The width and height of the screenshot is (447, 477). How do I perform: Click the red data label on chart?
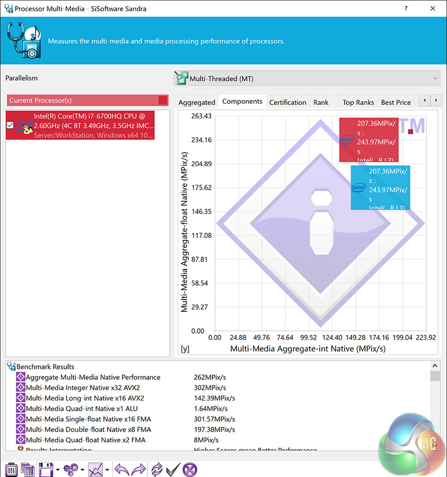point(369,140)
